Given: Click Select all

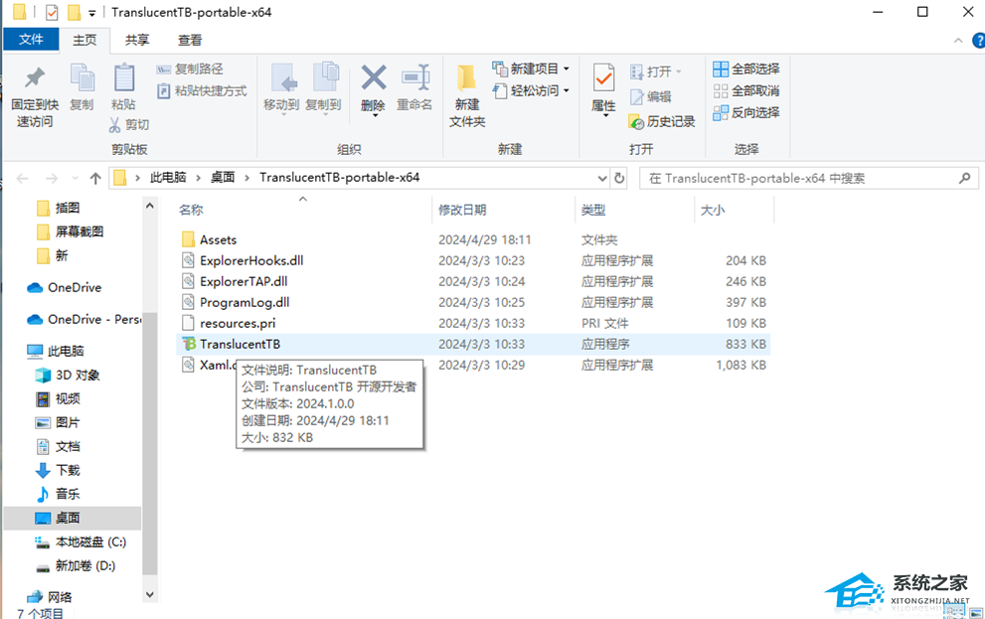Looking at the screenshot, I should point(746,70).
